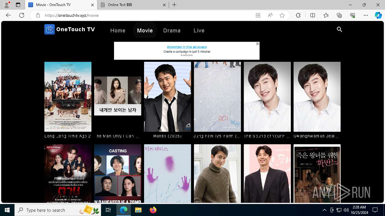Open the man in turtleneck sweater poster
This screenshot has width=385, height=216.
(217, 173)
